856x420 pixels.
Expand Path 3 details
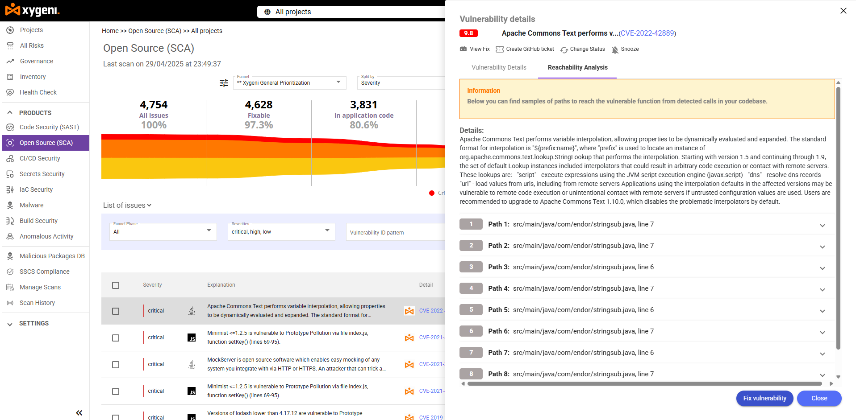tap(822, 268)
